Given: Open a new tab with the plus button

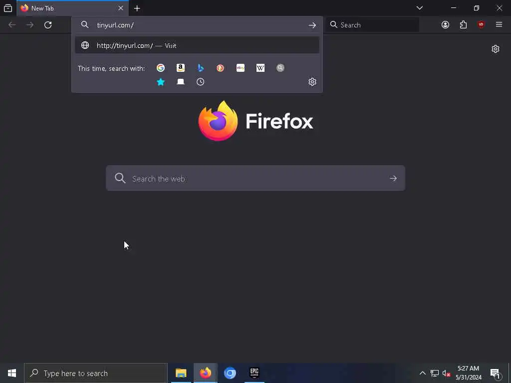Looking at the screenshot, I should click(x=137, y=8).
